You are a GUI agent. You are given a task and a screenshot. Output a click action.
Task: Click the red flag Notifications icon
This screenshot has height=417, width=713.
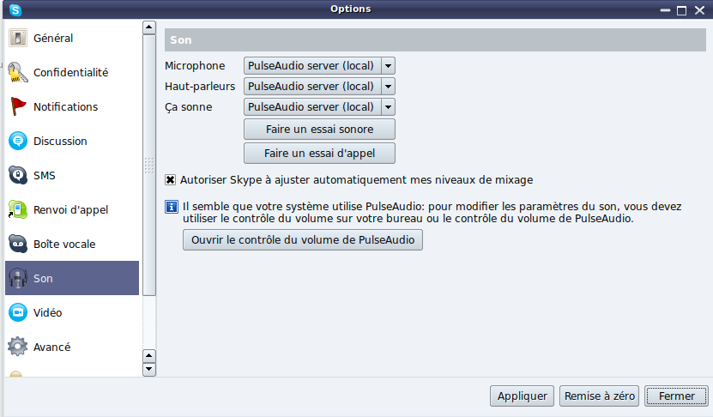18,107
